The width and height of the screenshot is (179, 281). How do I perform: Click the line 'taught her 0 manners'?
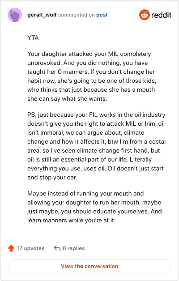pos(91,72)
